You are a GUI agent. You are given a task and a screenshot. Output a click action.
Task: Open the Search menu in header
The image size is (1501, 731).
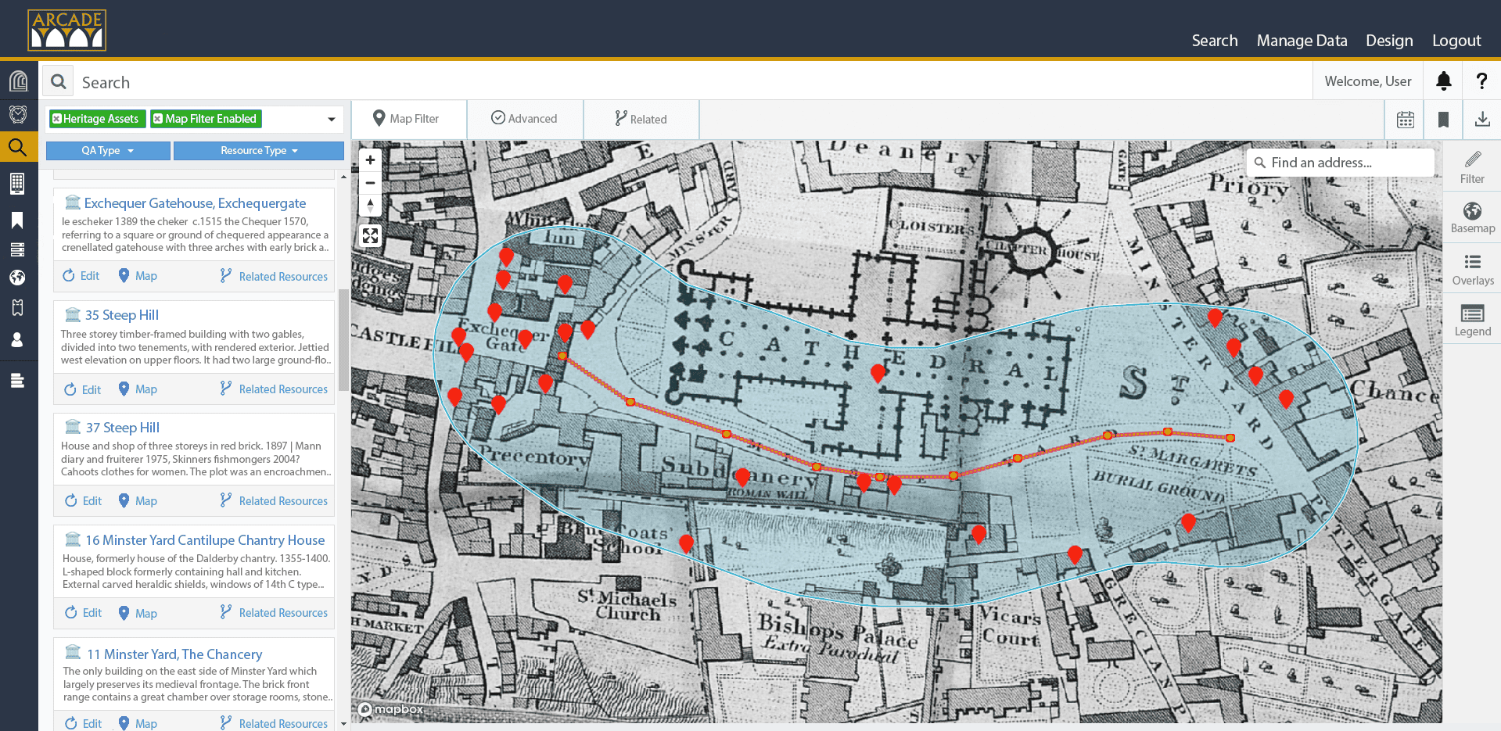[1214, 41]
